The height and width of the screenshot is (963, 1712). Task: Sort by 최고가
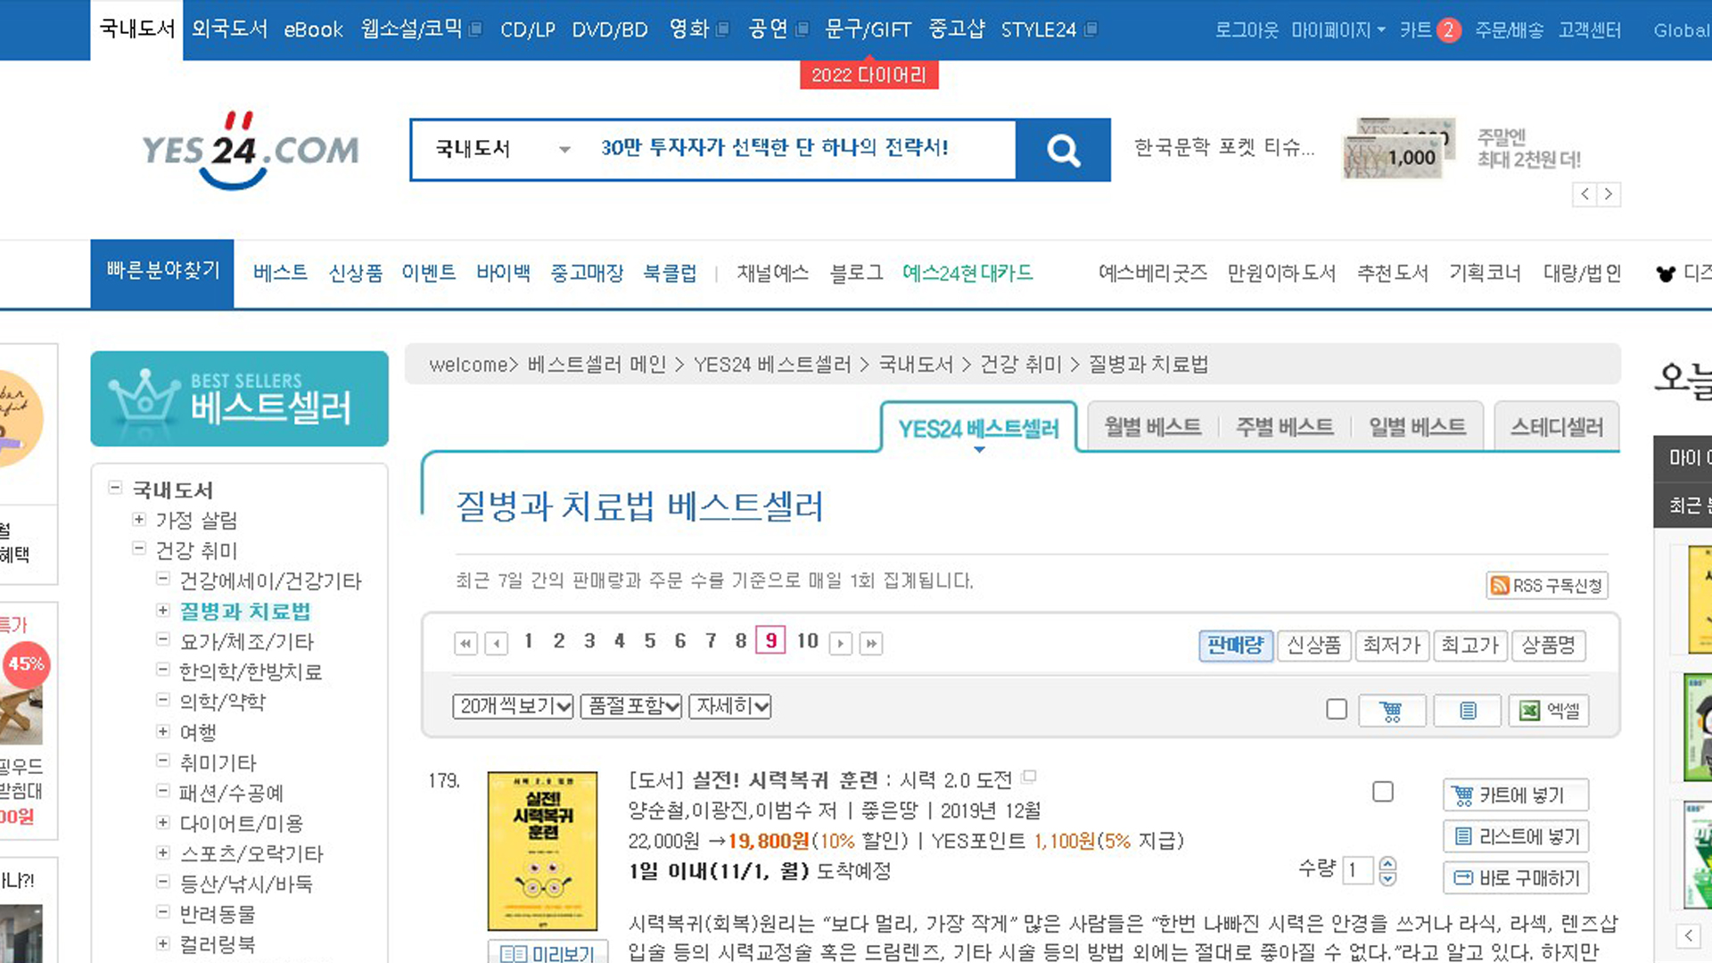pyautogui.click(x=1469, y=645)
